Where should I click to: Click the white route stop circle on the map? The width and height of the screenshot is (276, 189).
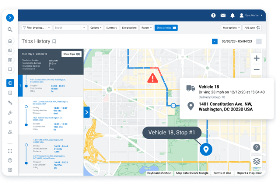pyautogui.click(x=173, y=105)
